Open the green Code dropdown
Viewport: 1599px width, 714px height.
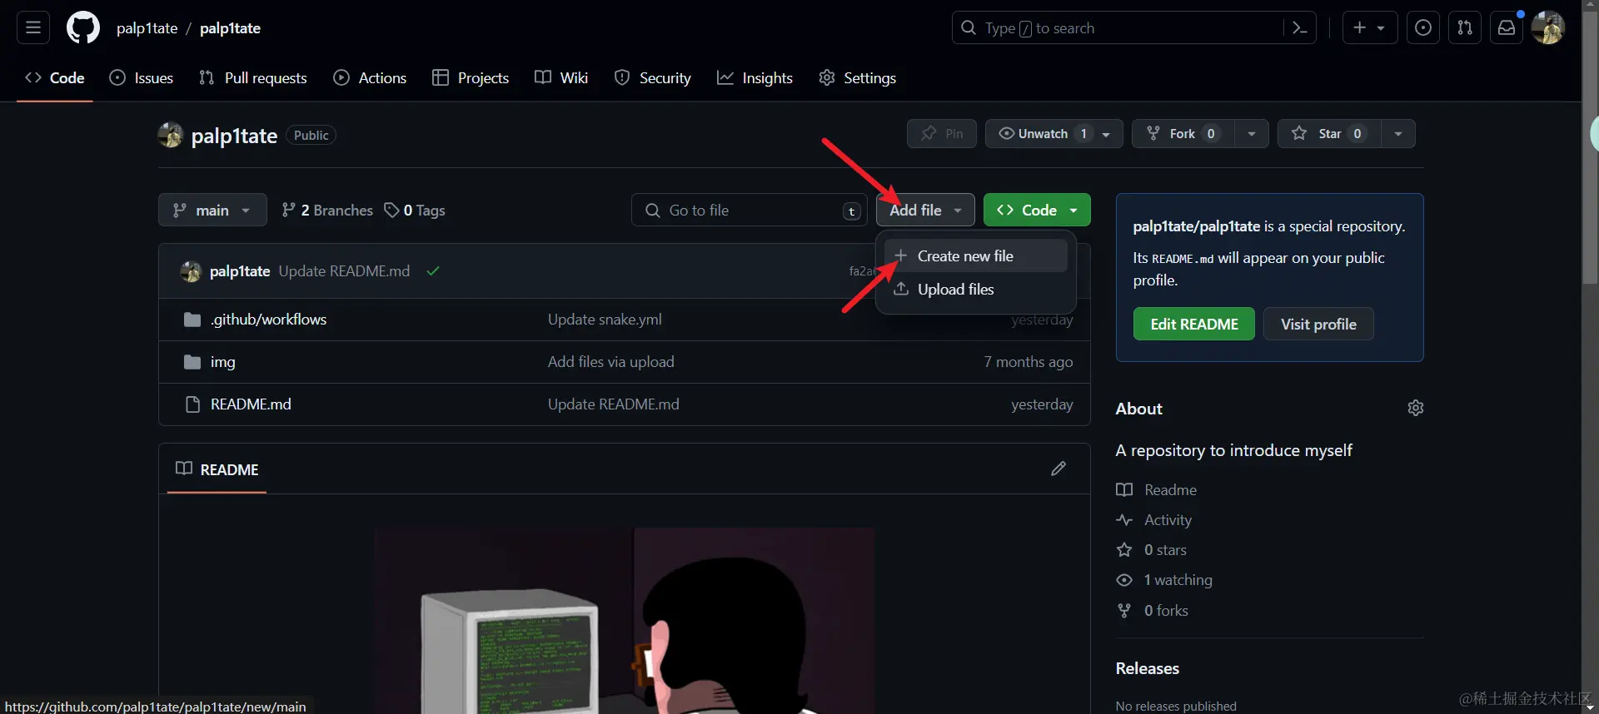1037,210
